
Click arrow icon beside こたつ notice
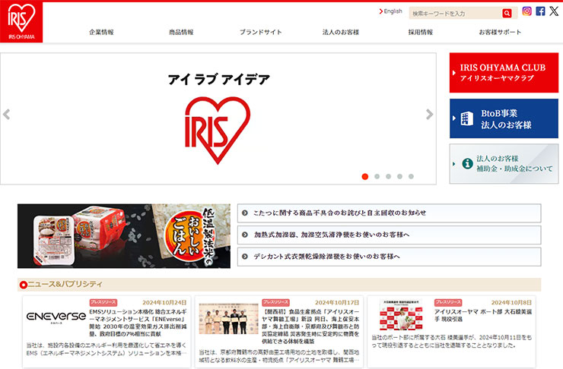coord(245,213)
